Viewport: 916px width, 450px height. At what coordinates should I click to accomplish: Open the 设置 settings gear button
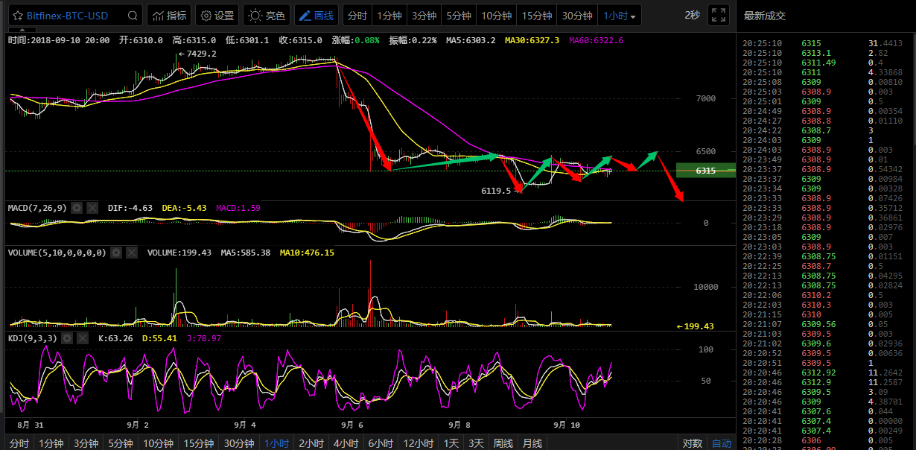217,16
